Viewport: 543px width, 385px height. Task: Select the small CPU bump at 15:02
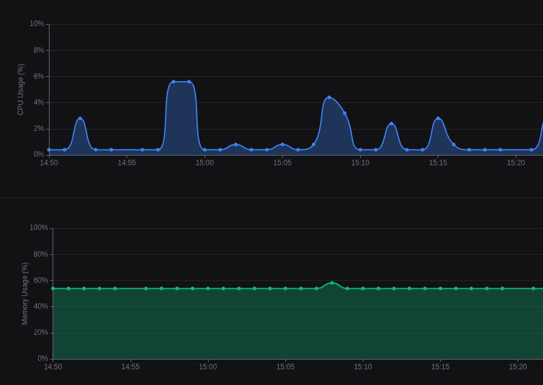pyautogui.click(x=236, y=144)
